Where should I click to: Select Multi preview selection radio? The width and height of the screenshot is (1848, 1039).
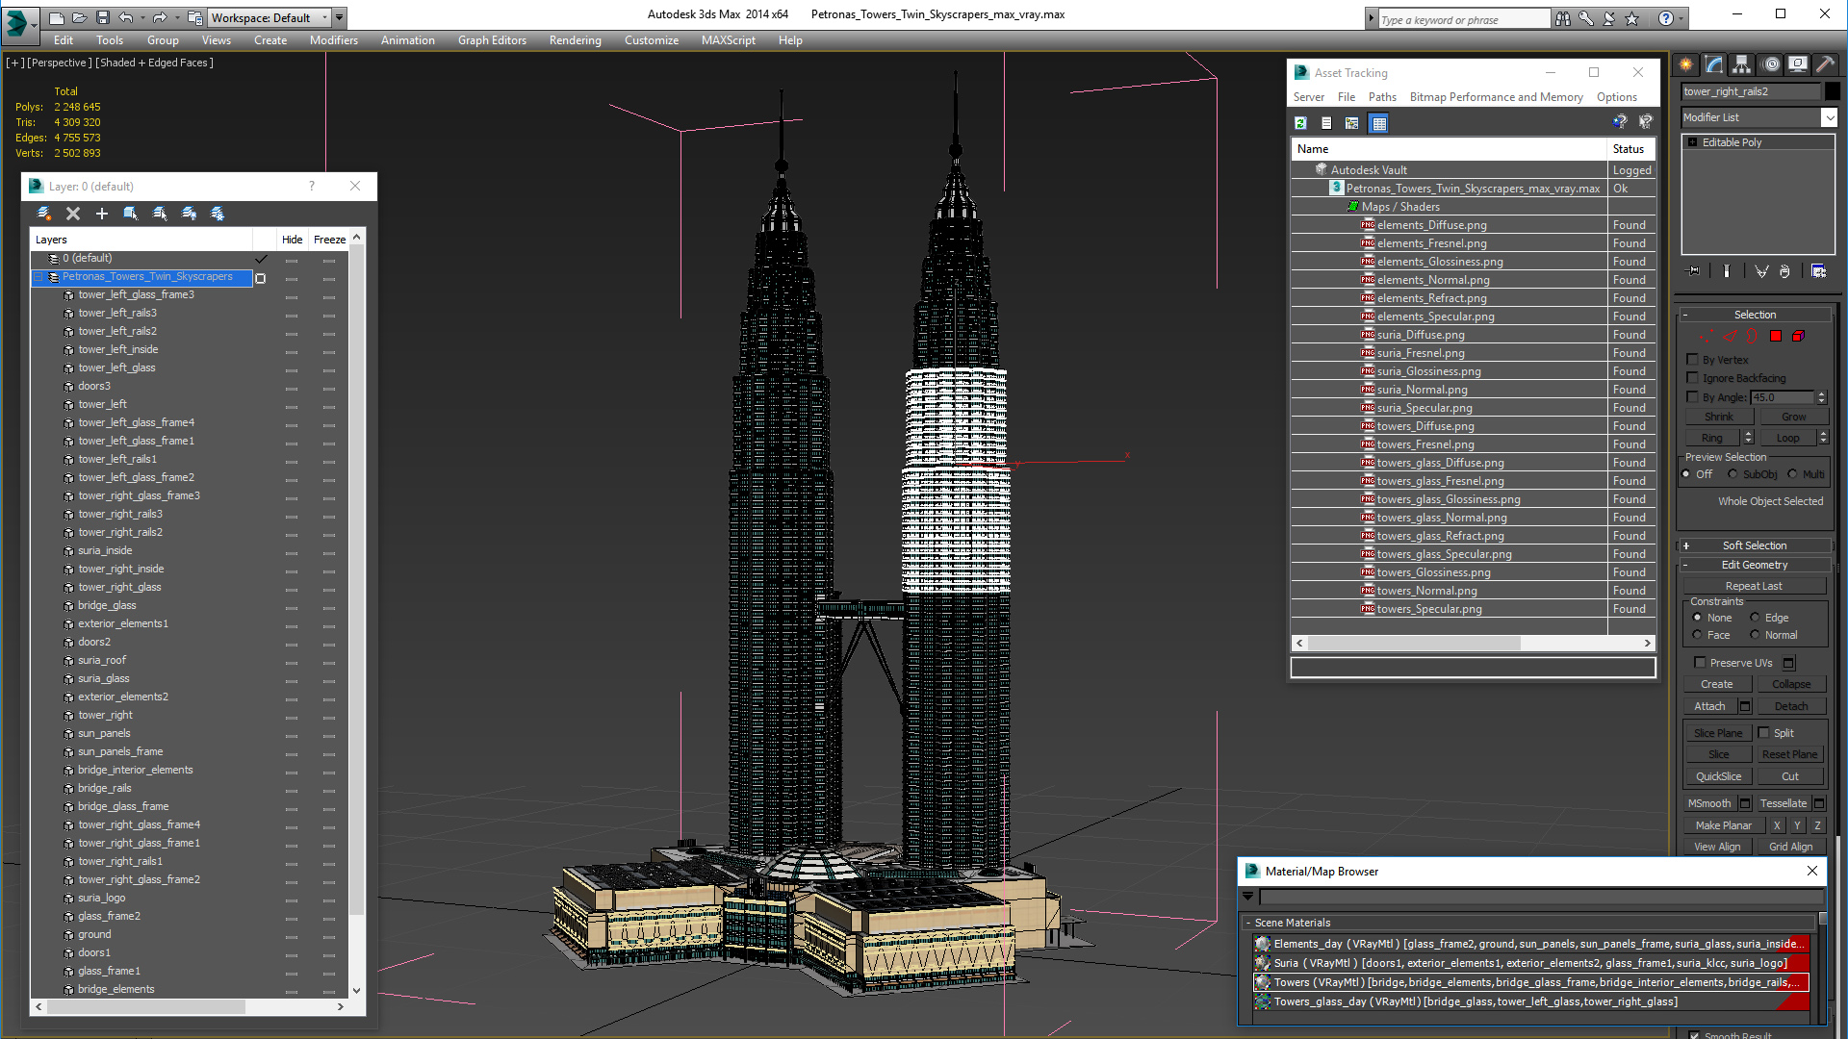tap(1792, 474)
